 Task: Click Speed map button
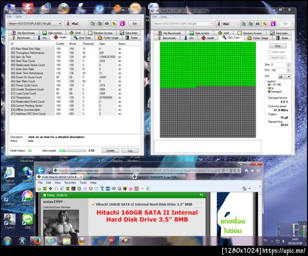pos(277,57)
